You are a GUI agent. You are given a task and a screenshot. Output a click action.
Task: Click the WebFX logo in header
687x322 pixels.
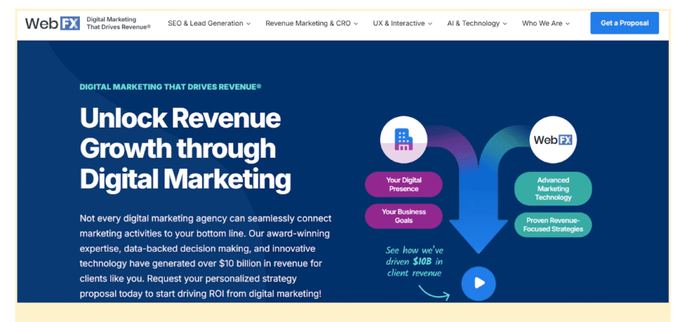(52, 23)
